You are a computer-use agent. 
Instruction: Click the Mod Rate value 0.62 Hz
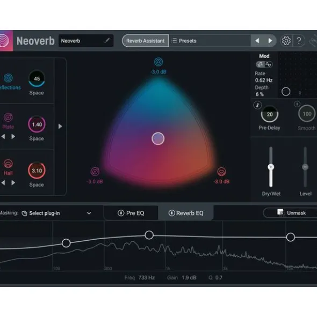tap(264, 80)
